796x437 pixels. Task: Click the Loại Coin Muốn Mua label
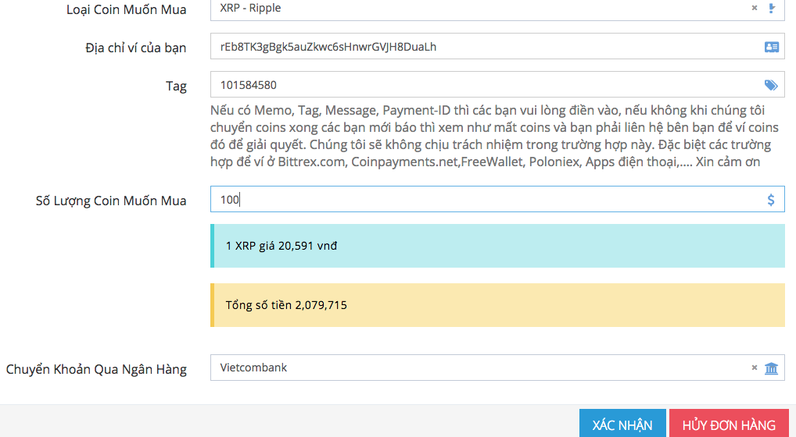click(x=127, y=9)
